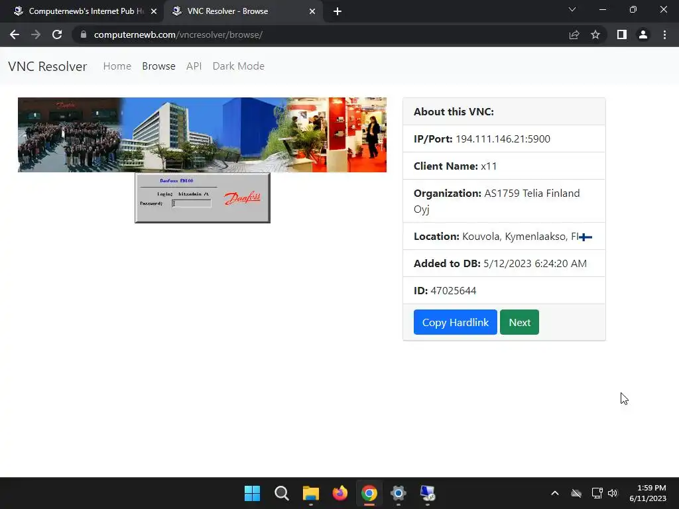Close the Computernewb's Internet Pub tab
The height and width of the screenshot is (509, 679).
coord(154,11)
